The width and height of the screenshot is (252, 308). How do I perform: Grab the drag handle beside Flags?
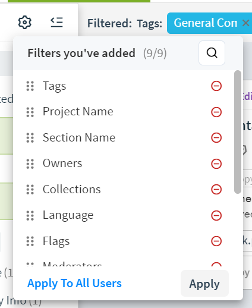tap(30, 241)
